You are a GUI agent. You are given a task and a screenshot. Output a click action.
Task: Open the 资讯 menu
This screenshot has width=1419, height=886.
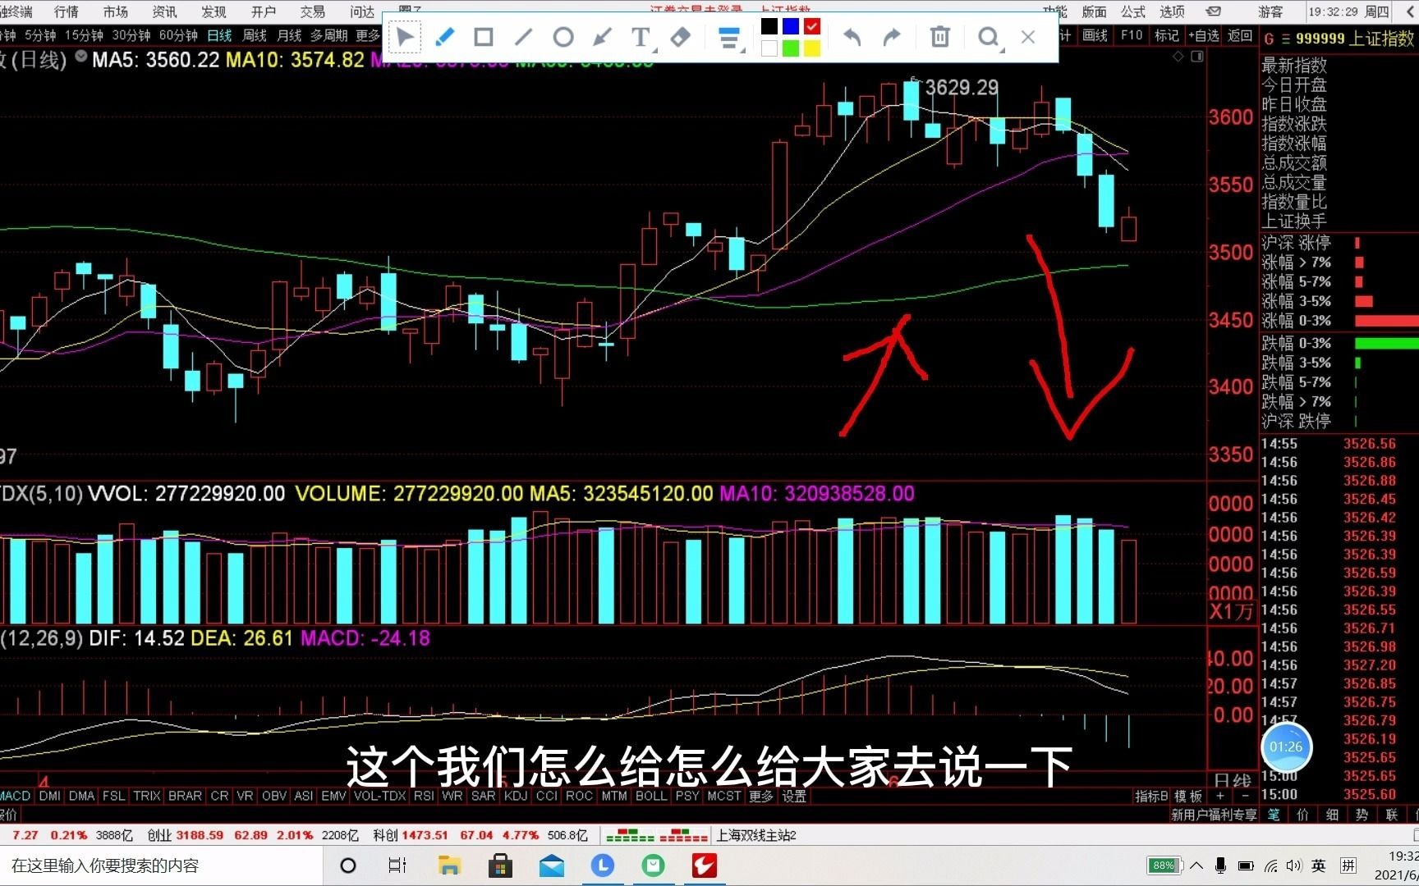[165, 11]
